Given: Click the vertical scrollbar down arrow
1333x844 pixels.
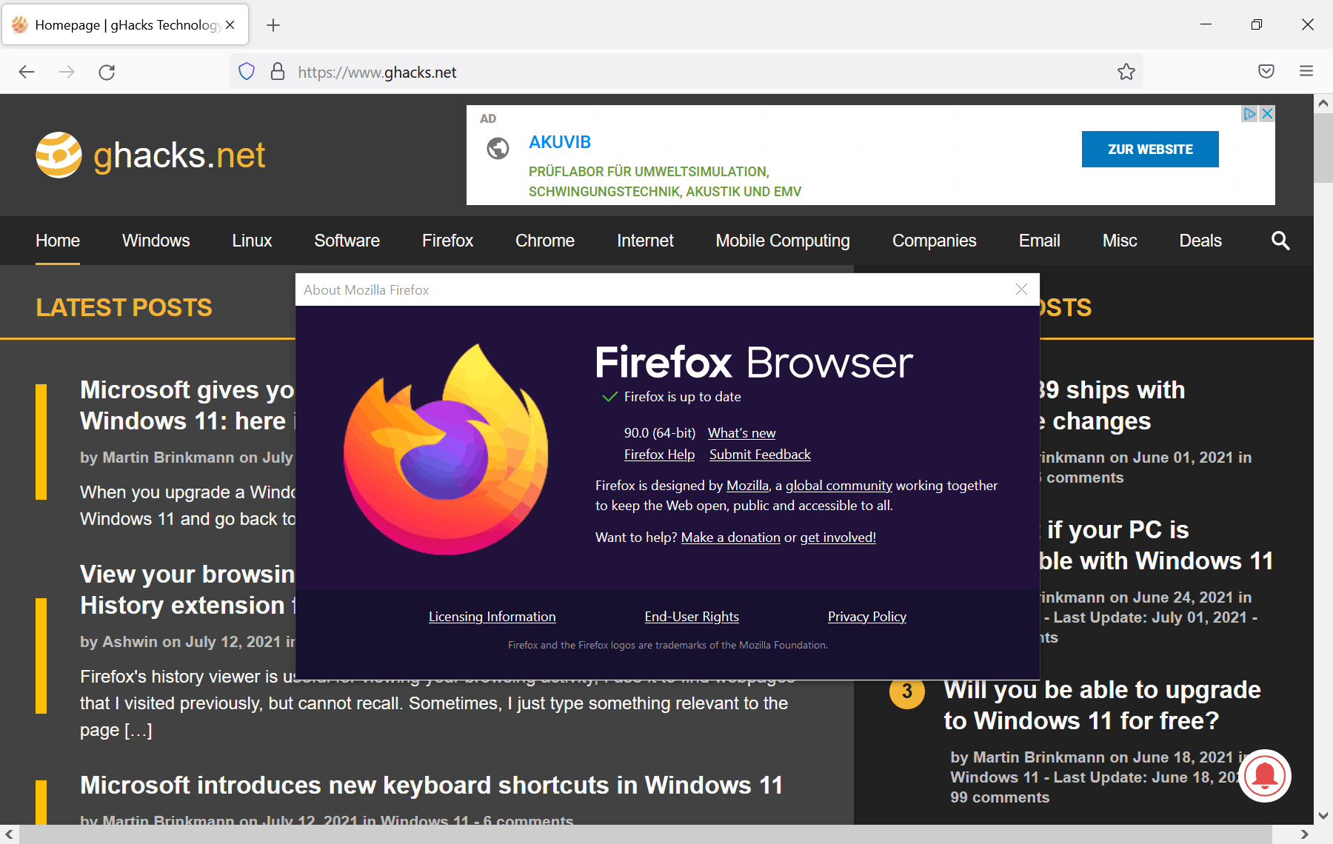Looking at the screenshot, I should pos(1323,816).
